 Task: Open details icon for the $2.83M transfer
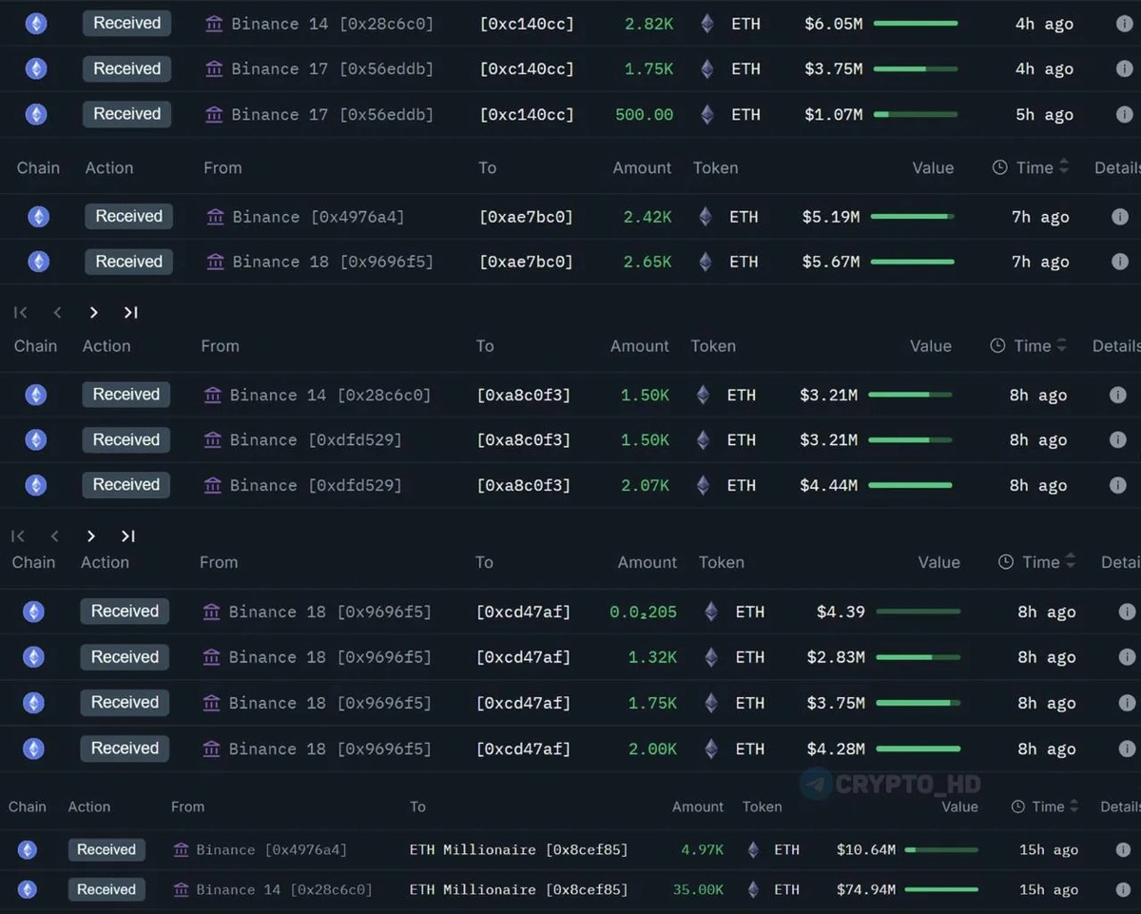1127,657
